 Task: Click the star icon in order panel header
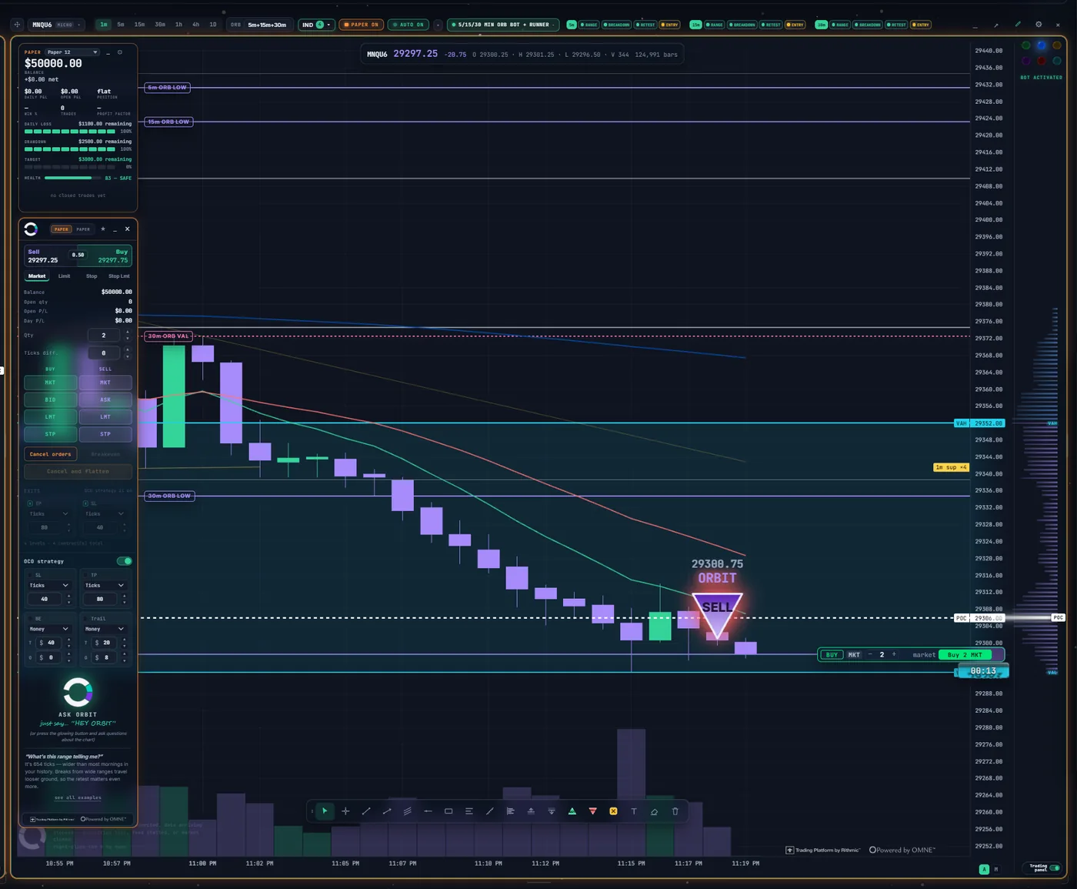click(103, 229)
